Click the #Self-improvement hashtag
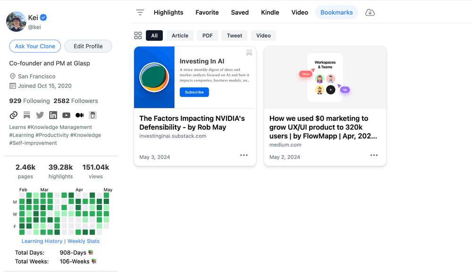 tap(33, 143)
